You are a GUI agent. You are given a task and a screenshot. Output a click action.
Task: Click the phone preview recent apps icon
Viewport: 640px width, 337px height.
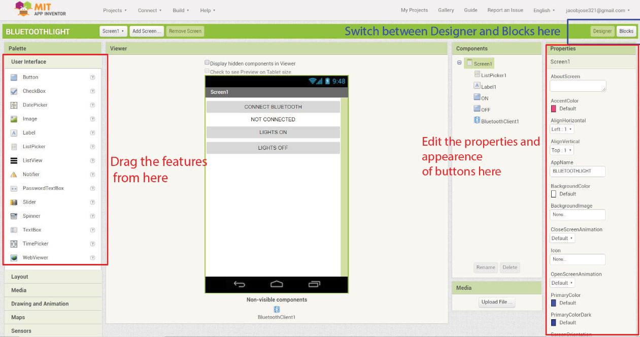315,284
